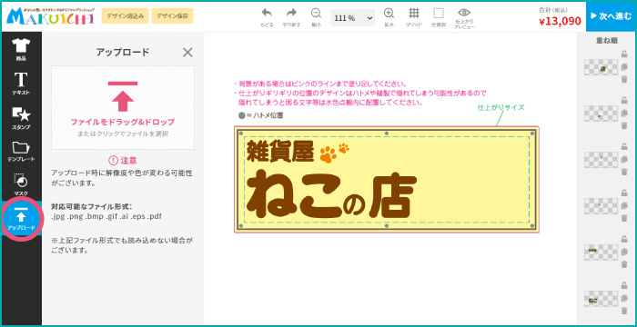The width and height of the screenshot is (637, 327).
Task: Open the 商品 (product) T-shirt panel
Action: click(x=21, y=49)
